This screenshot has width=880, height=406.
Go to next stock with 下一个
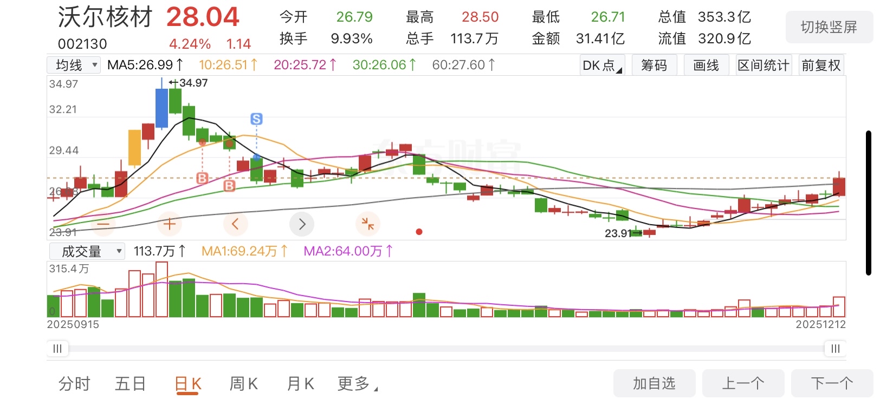click(832, 384)
